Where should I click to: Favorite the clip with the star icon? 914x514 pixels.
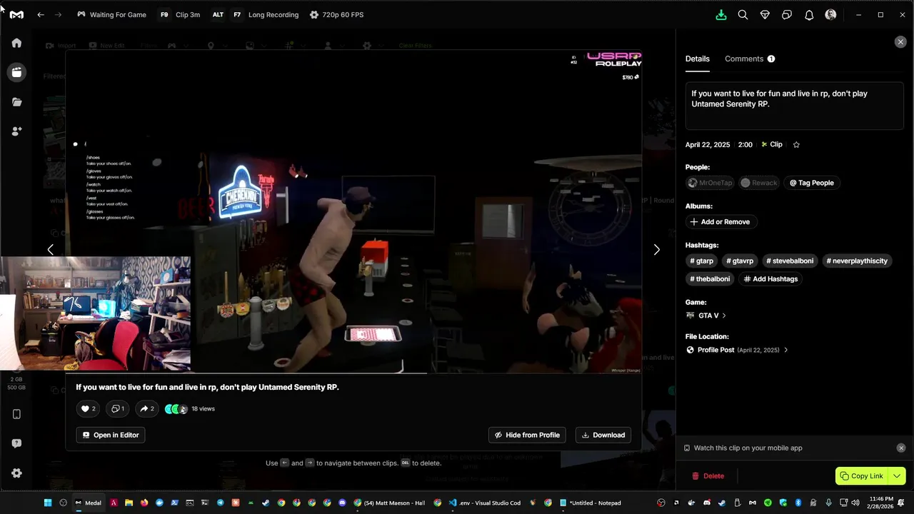pos(796,144)
